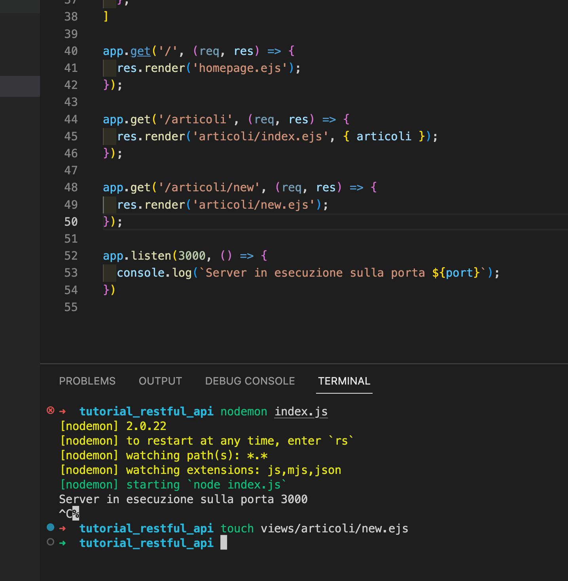The height and width of the screenshot is (581, 568).
Task: Click line number 44 in gutter
Action: coord(71,119)
